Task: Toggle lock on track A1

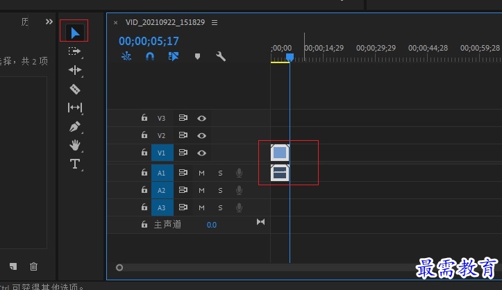Action: [144, 172]
